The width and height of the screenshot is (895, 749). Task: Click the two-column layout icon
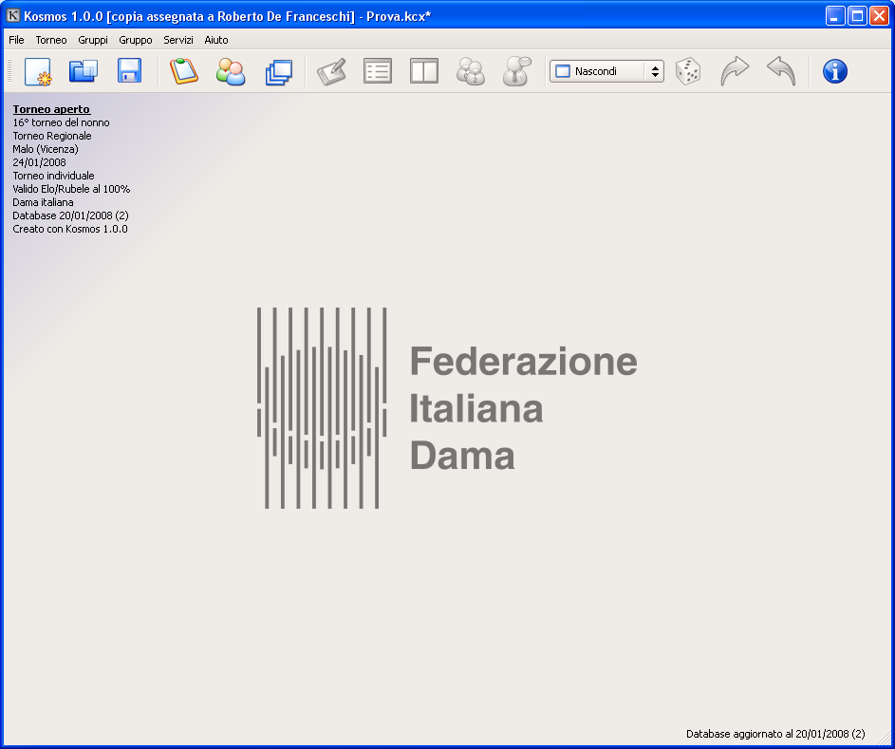tap(424, 71)
